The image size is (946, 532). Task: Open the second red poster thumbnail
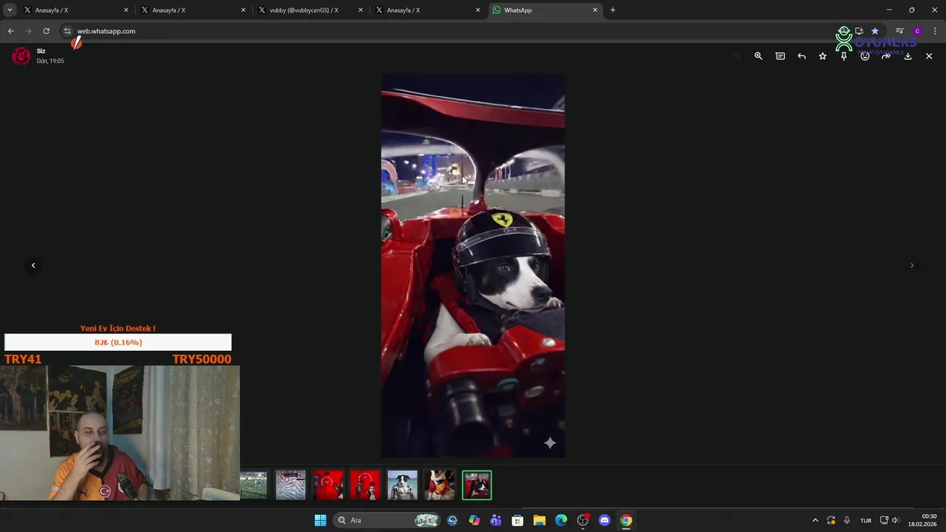point(365,485)
